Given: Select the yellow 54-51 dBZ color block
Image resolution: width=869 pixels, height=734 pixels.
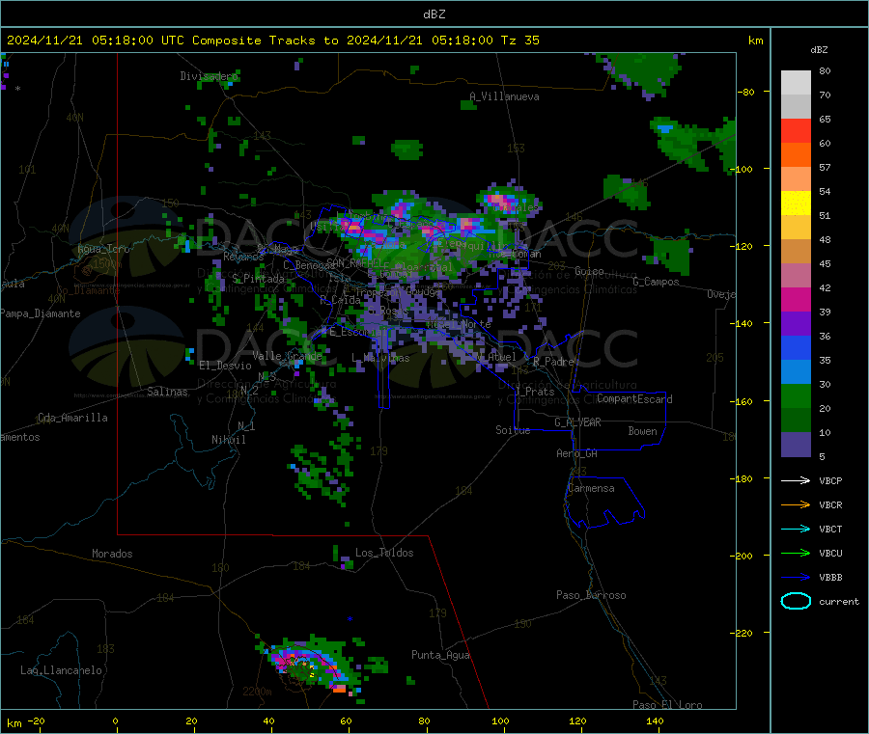Looking at the screenshot, I should tap(796, 204).
